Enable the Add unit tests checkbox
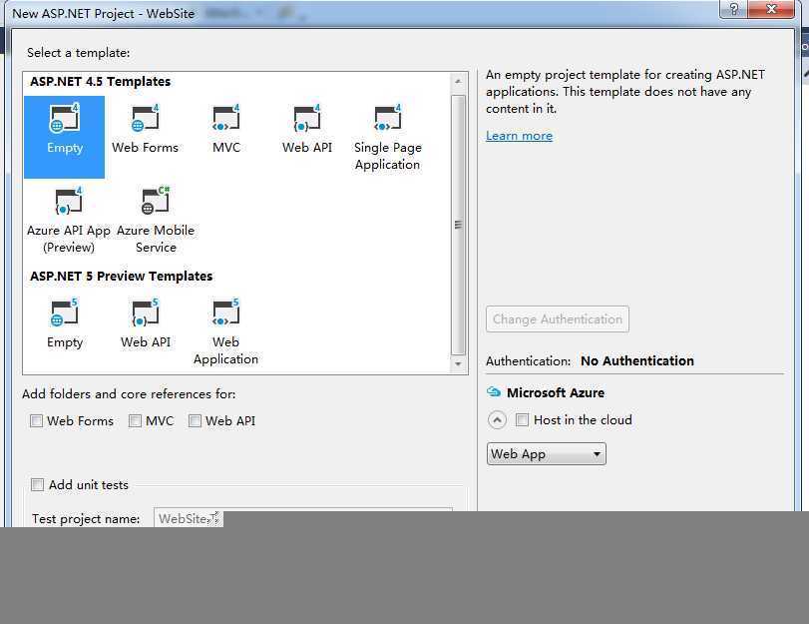 point(37,484)
